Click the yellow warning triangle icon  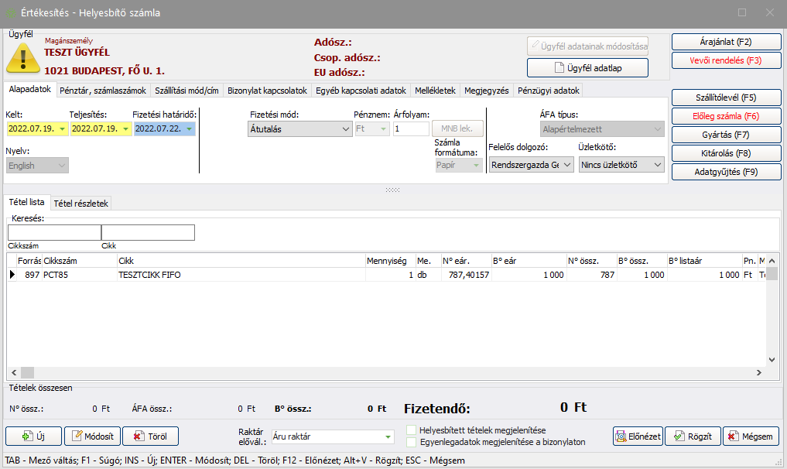23,56
